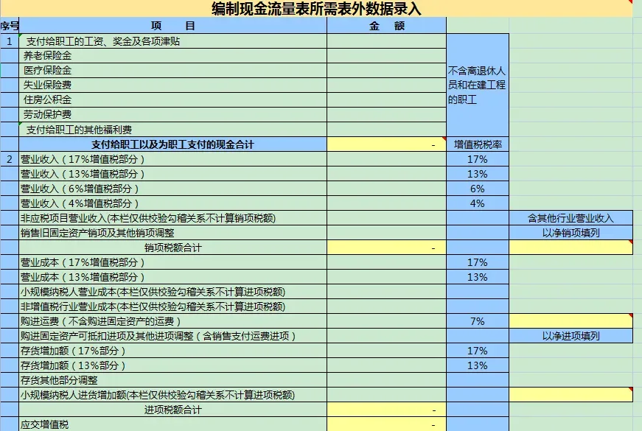The image size is (642, 431).
Task: Select 营业成本(13%增值税部分) label cell
Action: 172,277
